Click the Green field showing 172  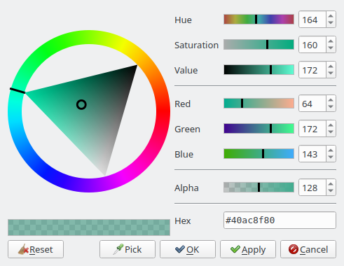coord(312,129)
